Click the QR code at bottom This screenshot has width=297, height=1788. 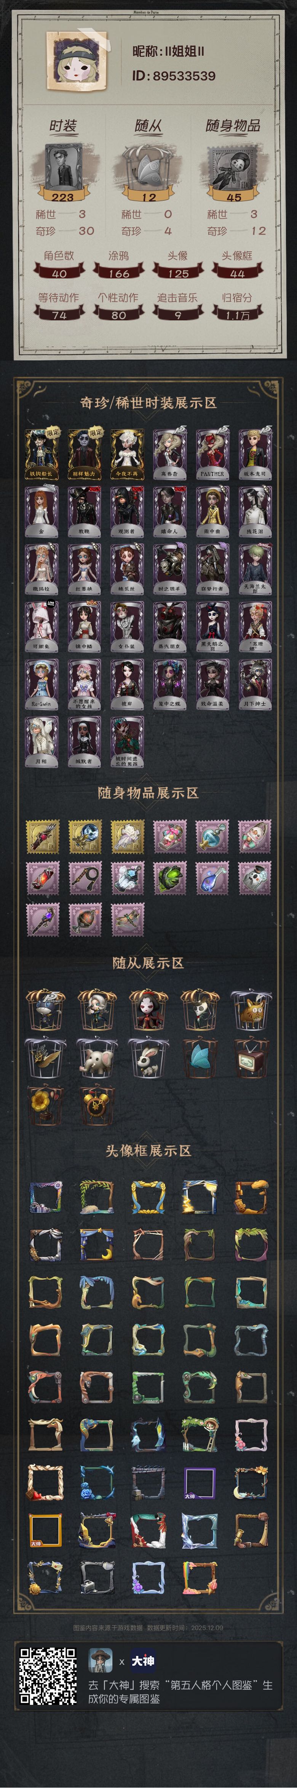point(48,1676)
